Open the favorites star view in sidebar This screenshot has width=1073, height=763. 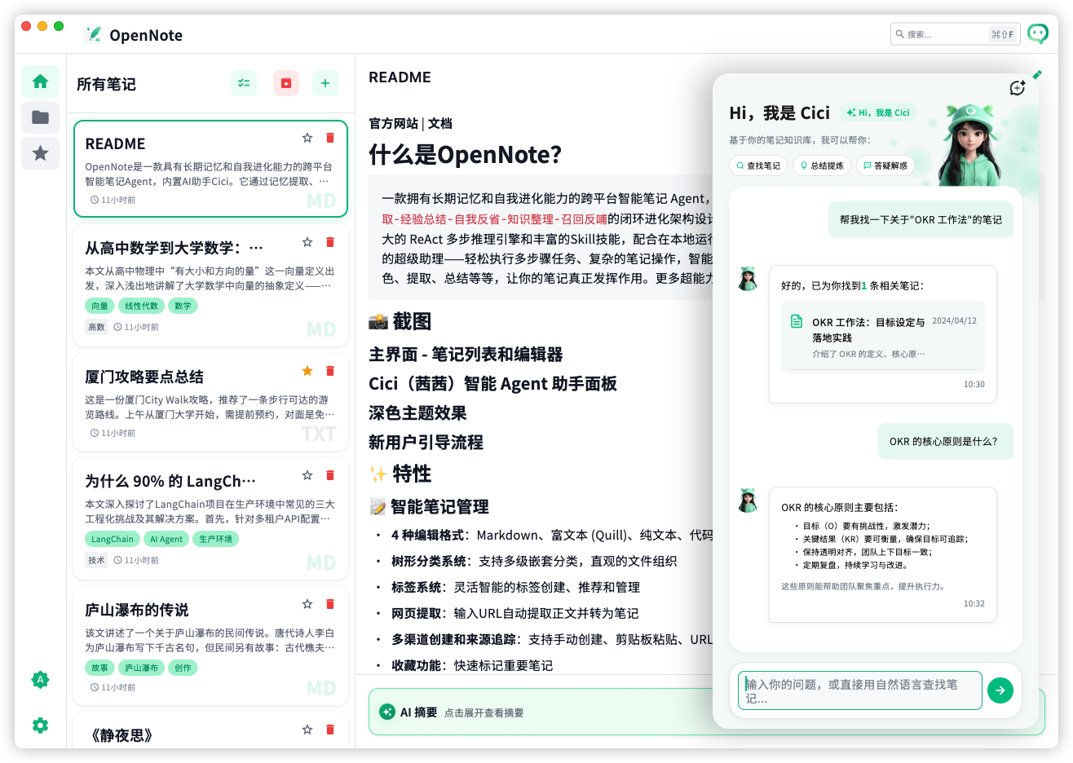pyautogui.click(x=40, y=153)
